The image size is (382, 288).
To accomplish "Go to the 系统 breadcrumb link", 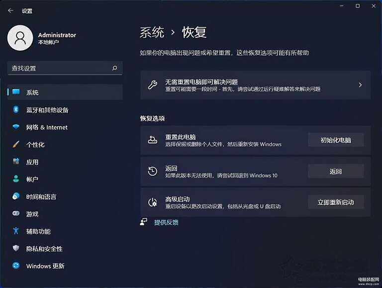I will click(152, 33).
